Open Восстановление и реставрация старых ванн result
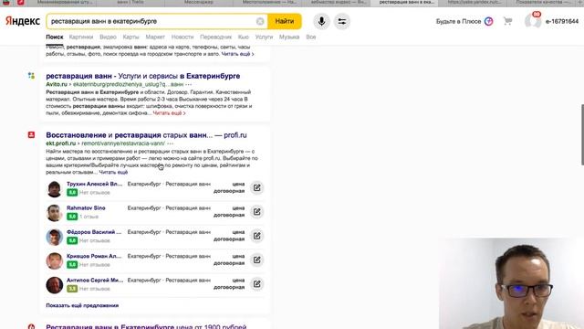 click(x=146, y=135)
